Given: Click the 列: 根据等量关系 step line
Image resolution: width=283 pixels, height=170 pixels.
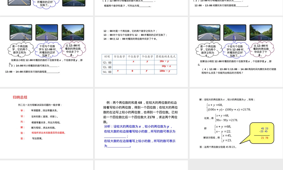Looking at the screenshot, I should point(40,122).
